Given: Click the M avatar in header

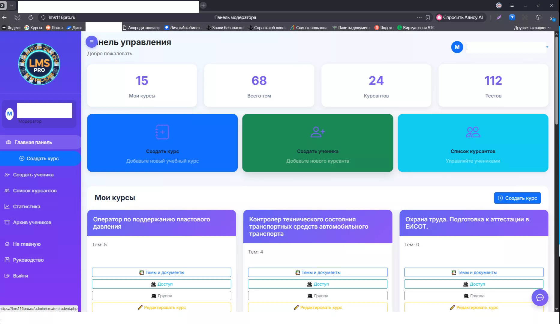Looking at the screenshot, I should pos(457,47).
